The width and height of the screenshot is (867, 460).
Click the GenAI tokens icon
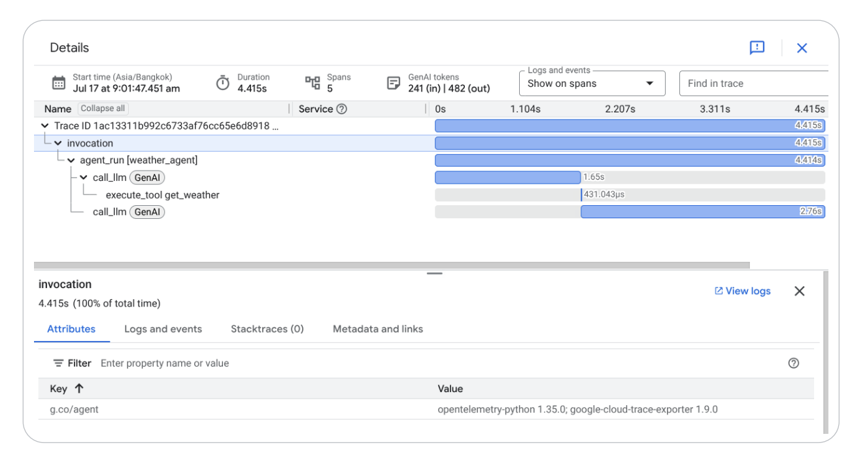coord(393,80)
